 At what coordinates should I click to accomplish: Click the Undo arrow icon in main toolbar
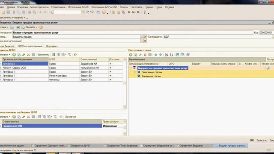pyautogui.click(x=41, y=12)
